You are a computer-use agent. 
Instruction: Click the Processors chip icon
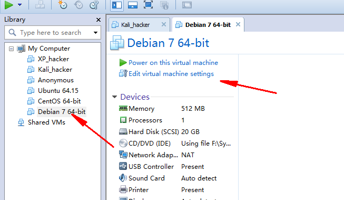point(123,120)
